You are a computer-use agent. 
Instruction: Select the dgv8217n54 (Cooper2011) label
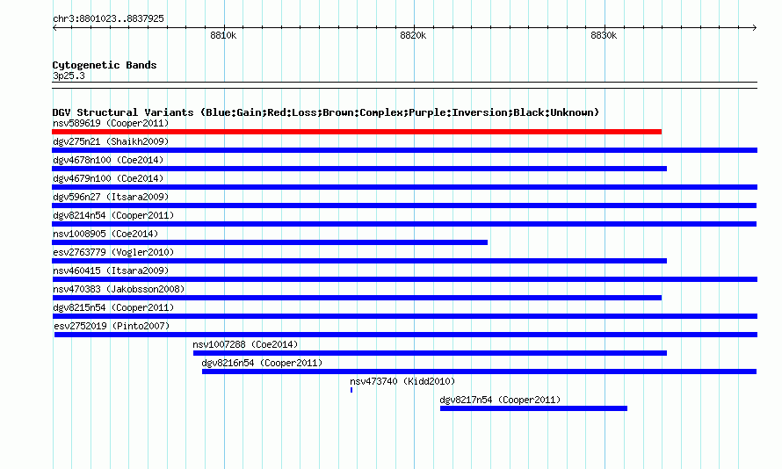tap(500, 400)
